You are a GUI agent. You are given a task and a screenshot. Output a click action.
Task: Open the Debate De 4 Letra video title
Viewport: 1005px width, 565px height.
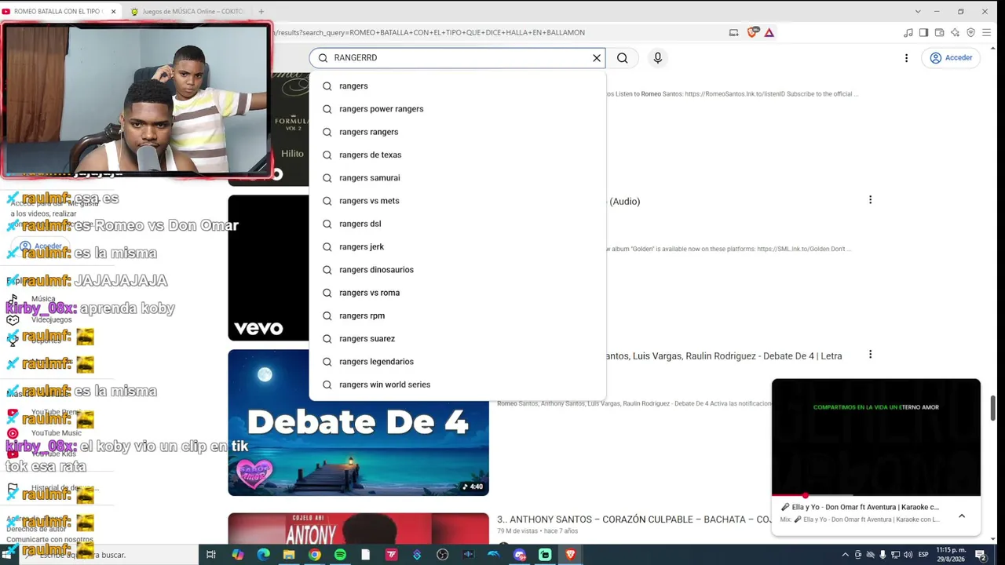[724, 355]
